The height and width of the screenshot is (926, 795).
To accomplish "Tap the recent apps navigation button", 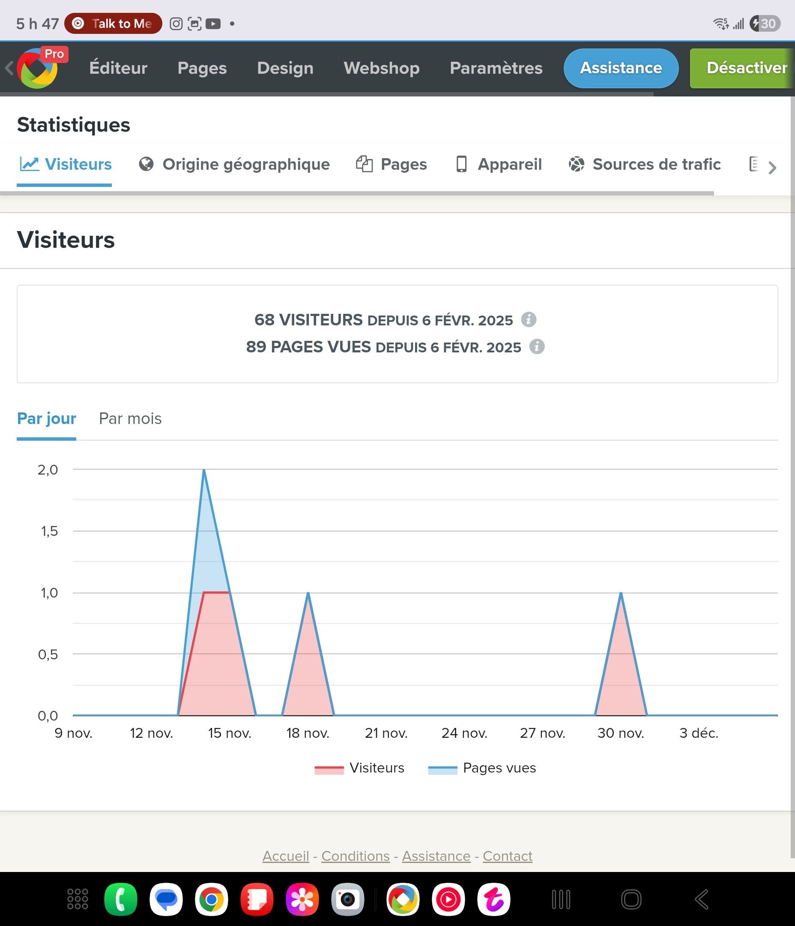I will (561, 899).
